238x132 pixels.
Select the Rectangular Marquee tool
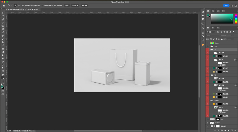pos(3,16)
